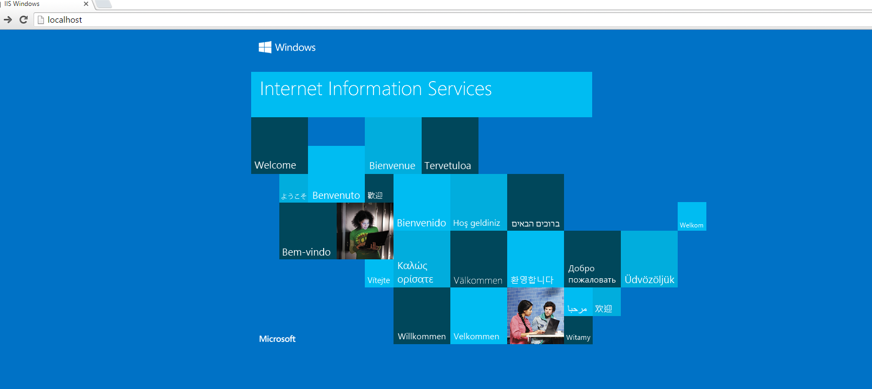Click the woman with laptop photo
The image size is (872, 389).
click(365, 231)
